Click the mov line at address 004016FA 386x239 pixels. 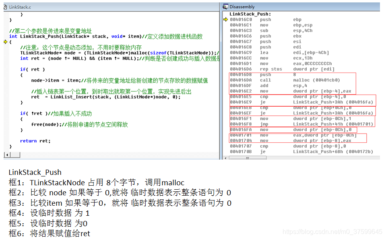click(291, 130)
